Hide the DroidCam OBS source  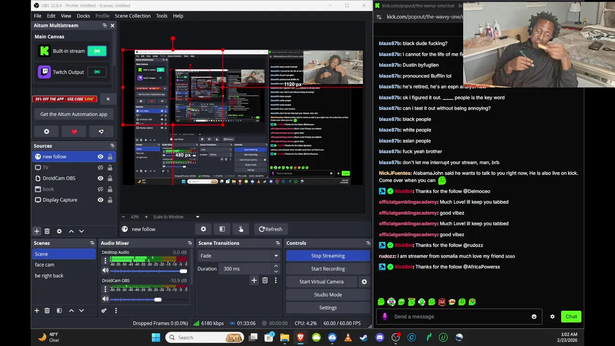(x=100, y=178)
